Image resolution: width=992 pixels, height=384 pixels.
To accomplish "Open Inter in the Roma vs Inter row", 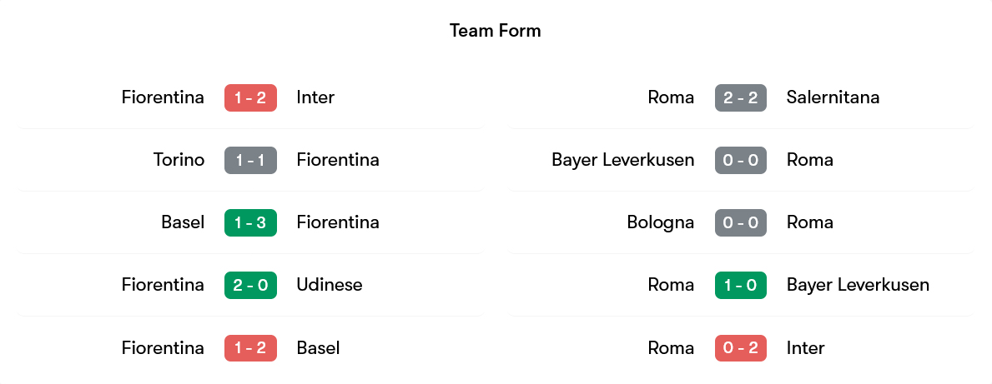I will click(x=805, y=347).
